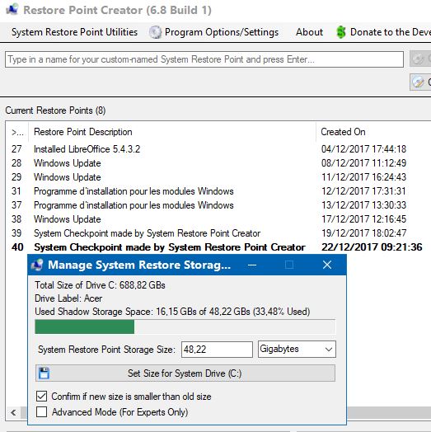Select Windows Update dated 08/12/2017
The width and height of the screenshot is (431, 432).
68,163
